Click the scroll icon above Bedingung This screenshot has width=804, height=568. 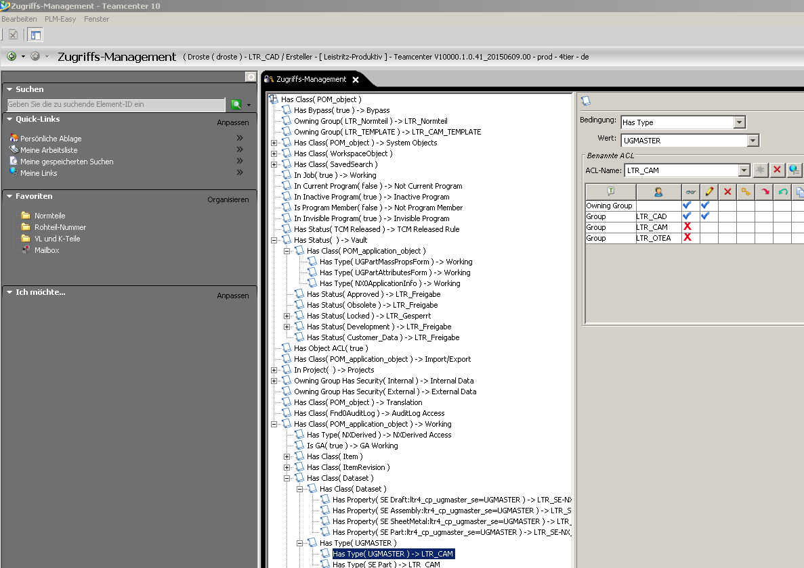click(586, 101)
